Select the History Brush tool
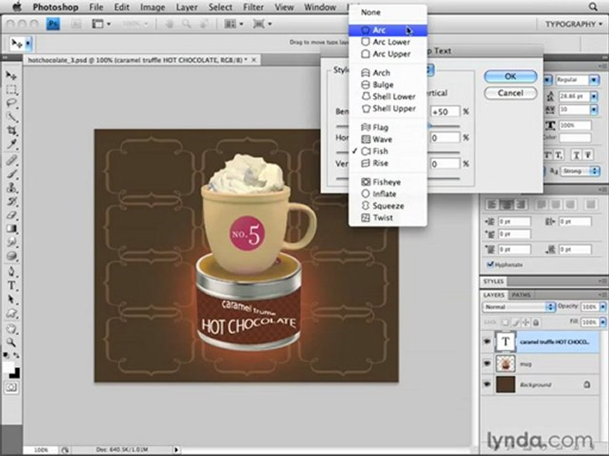 point(11,201)
